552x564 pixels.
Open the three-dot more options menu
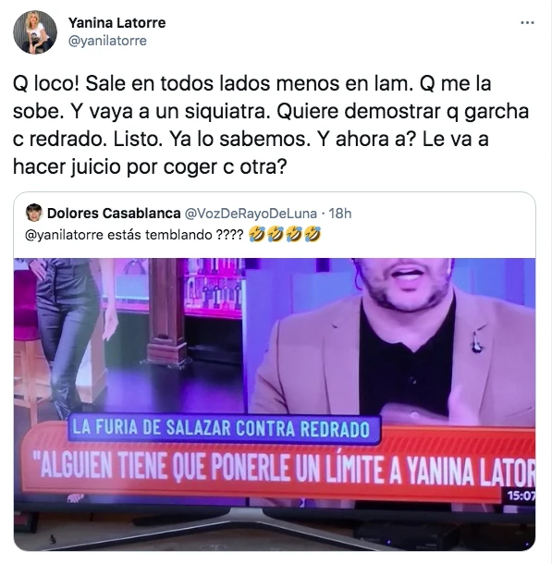(527, 23)
